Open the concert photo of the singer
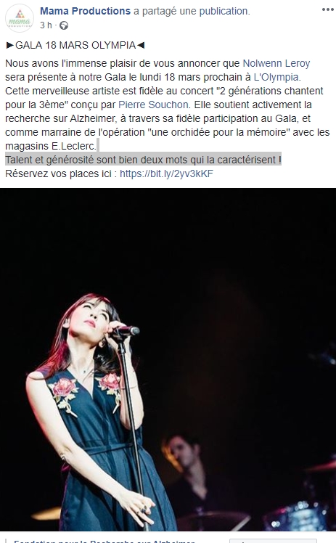 168,359
